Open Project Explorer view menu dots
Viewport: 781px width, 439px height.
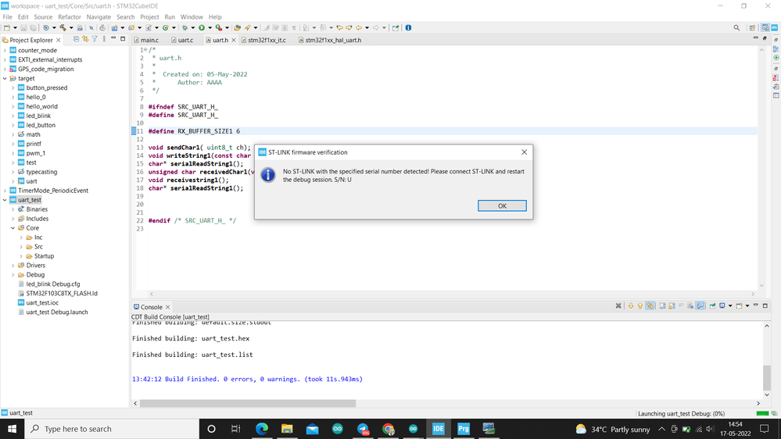click(104, 39)
